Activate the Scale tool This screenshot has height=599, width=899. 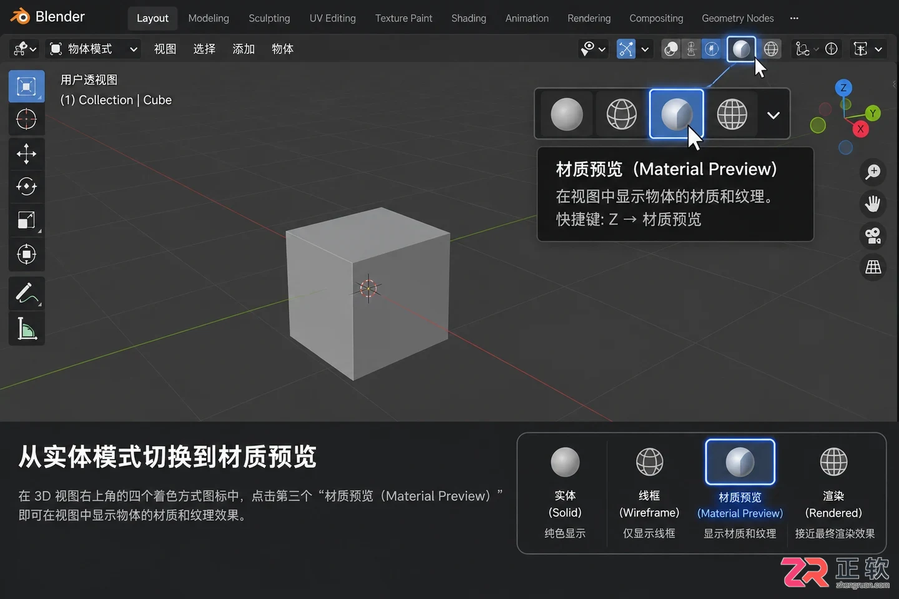coord(26,220)
